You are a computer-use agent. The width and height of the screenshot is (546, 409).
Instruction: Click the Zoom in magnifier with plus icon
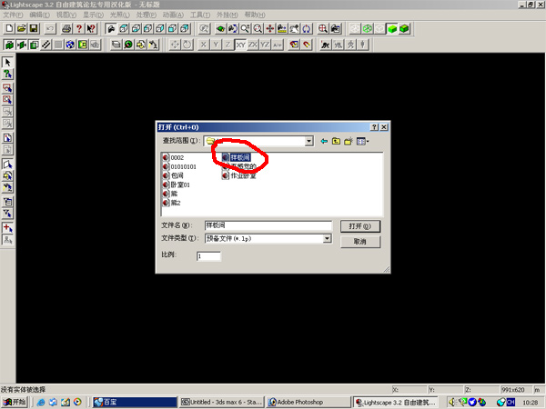[x=245, y=28]
